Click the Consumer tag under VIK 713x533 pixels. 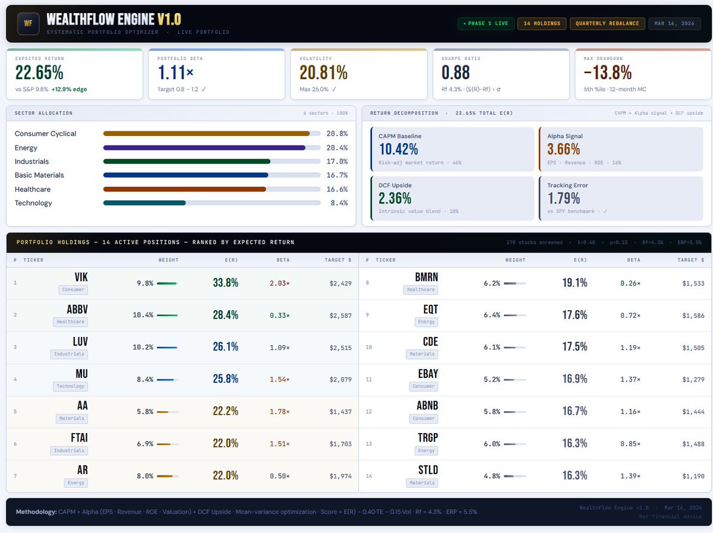point(73,290)
